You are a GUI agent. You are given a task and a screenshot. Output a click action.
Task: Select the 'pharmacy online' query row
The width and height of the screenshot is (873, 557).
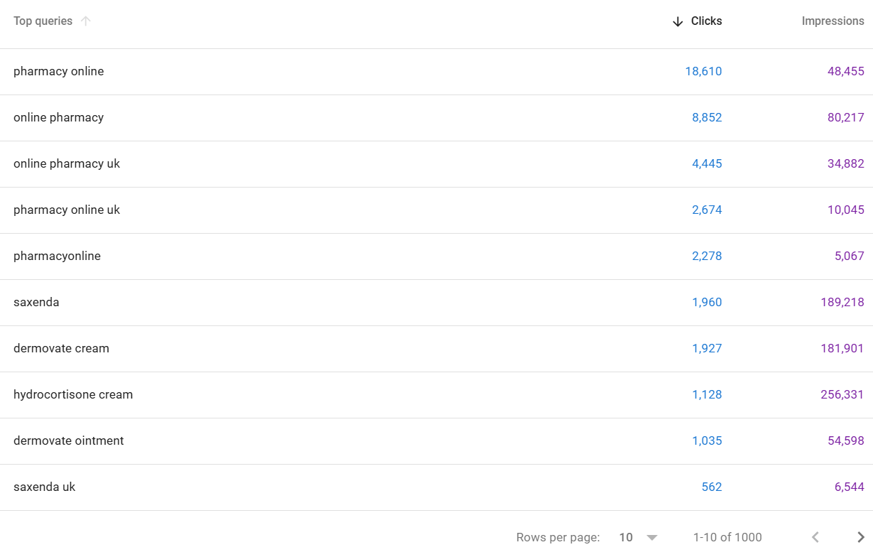58,71
